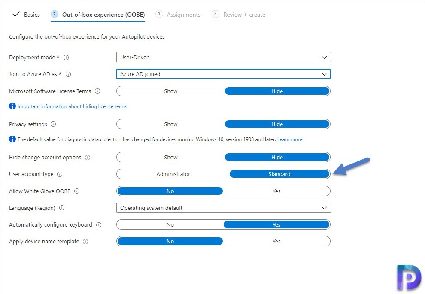Click info icon for Automatically configure keyboard
The height and width of the screenshot is (294, 425).
tap(99, 225)
